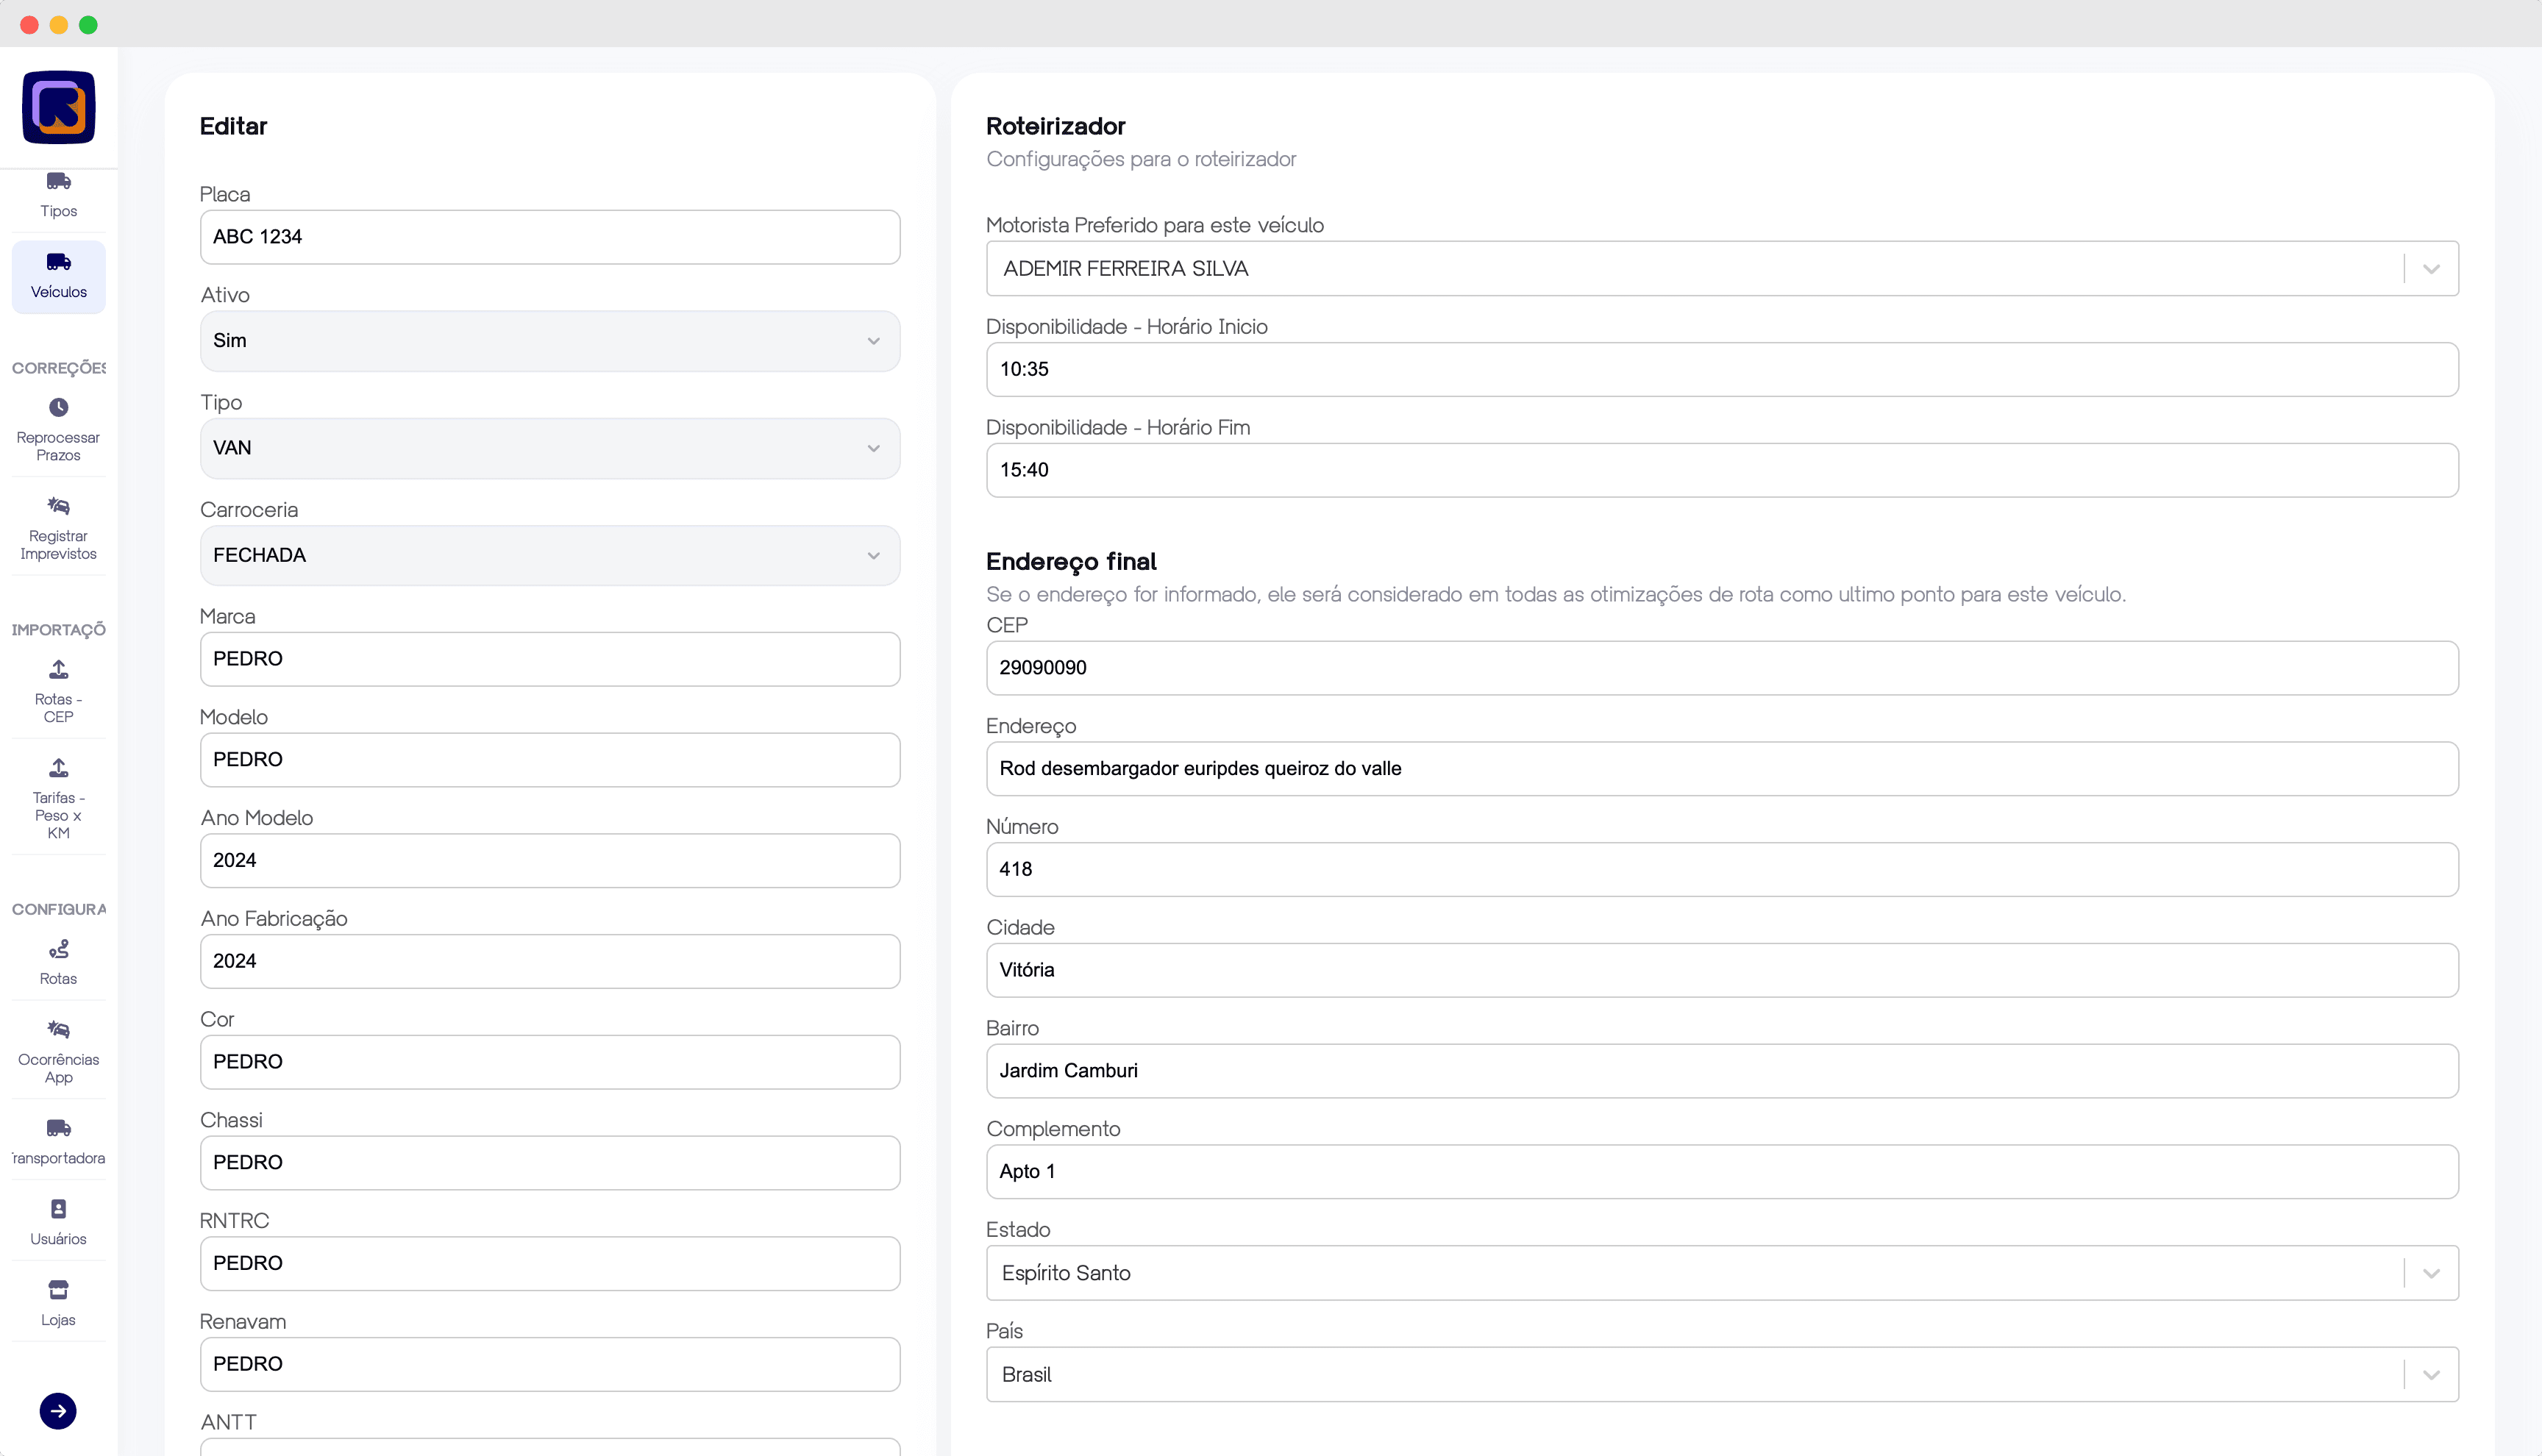Open Tarifas - Peso x KM upload icon
This screenshot has height=1456, width=2542.
click(x=58, y=768)
